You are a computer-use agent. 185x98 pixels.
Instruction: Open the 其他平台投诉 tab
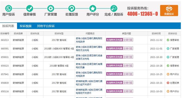(x=46, y=26)
